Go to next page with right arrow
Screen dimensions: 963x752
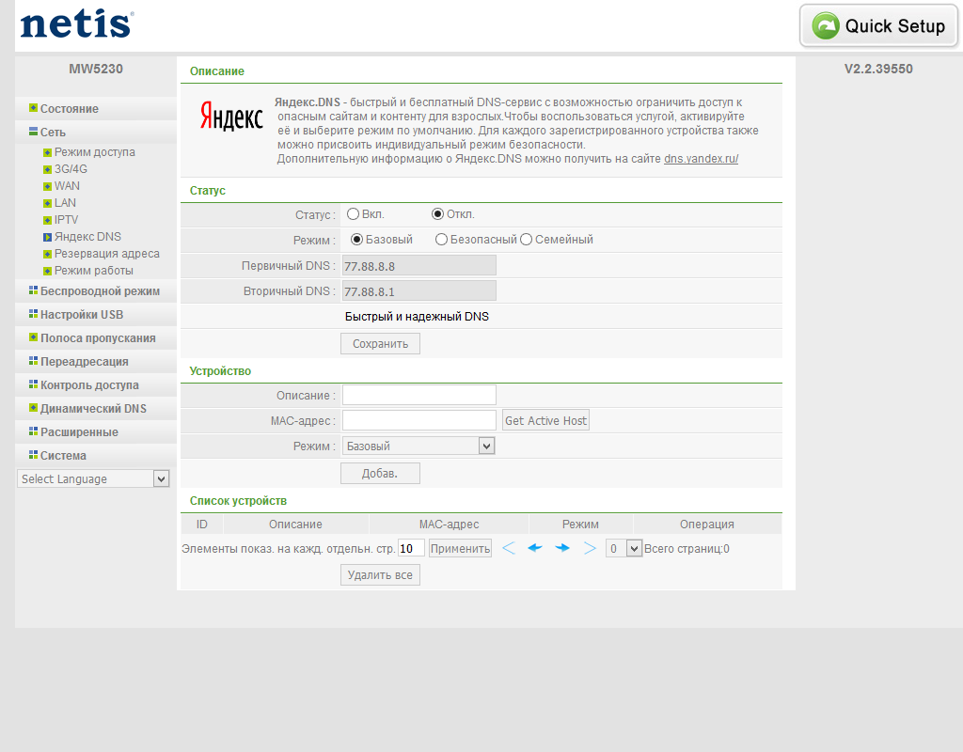pos(562,548)
